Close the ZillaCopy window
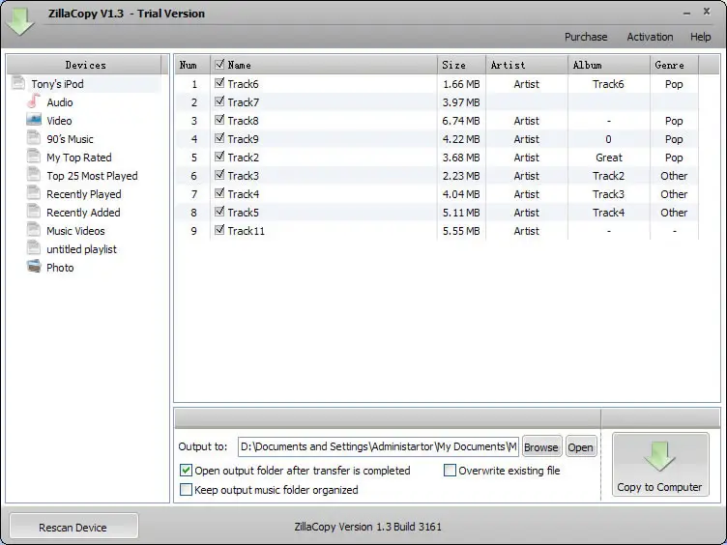This screenshot has height=545, width=727. pos(707,12)
